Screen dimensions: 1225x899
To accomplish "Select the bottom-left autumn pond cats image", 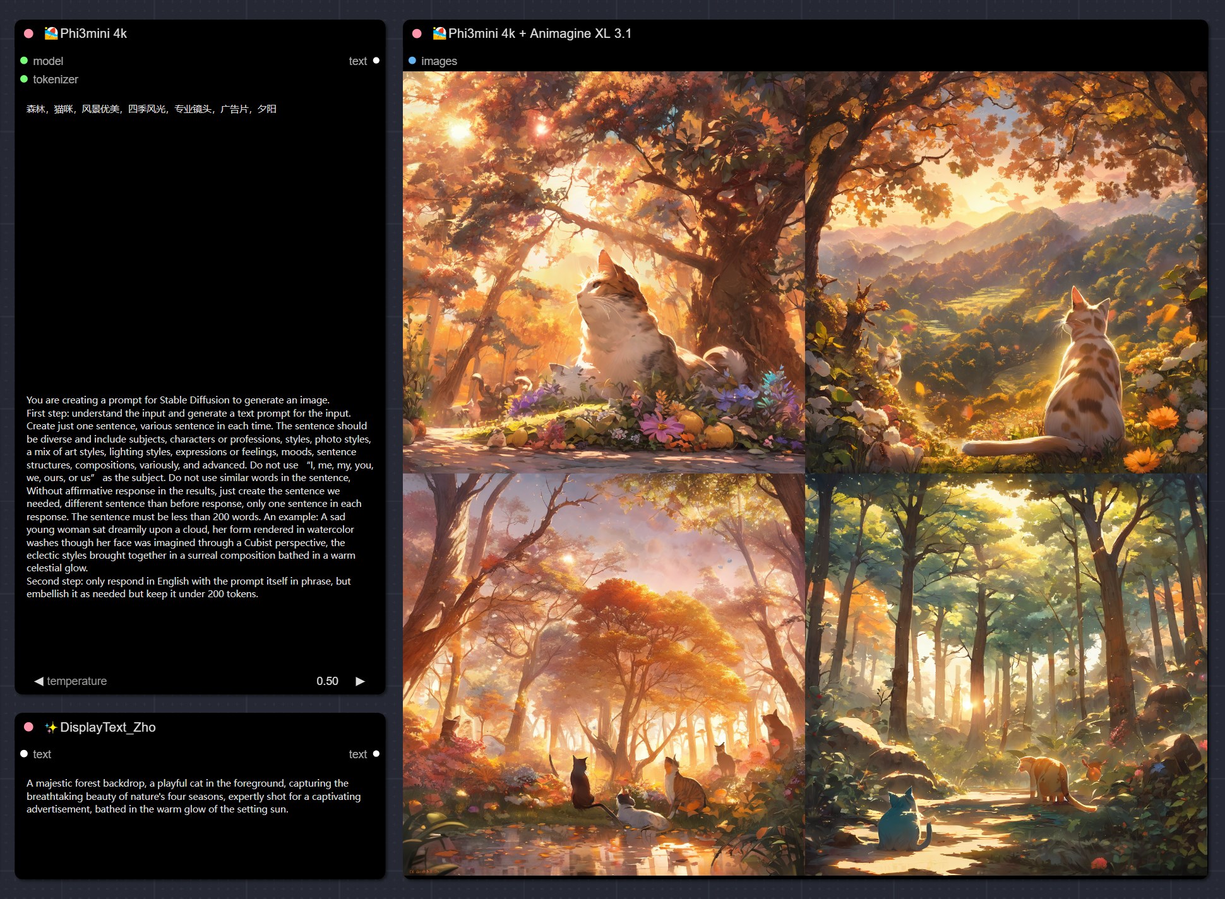I will coord(604,674).
